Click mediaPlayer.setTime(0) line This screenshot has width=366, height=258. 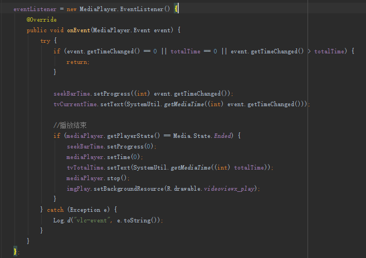coord(105,157)
